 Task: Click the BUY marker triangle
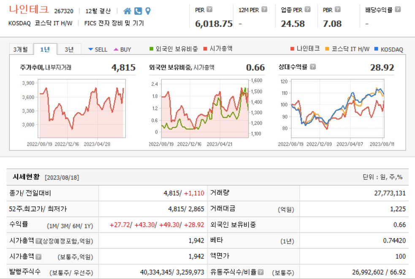click(116, 49)
